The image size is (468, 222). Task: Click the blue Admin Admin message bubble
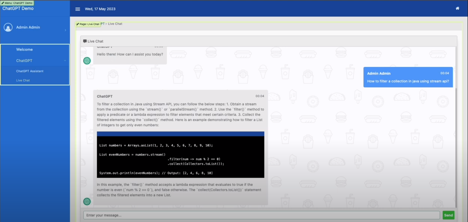(408, 77)
